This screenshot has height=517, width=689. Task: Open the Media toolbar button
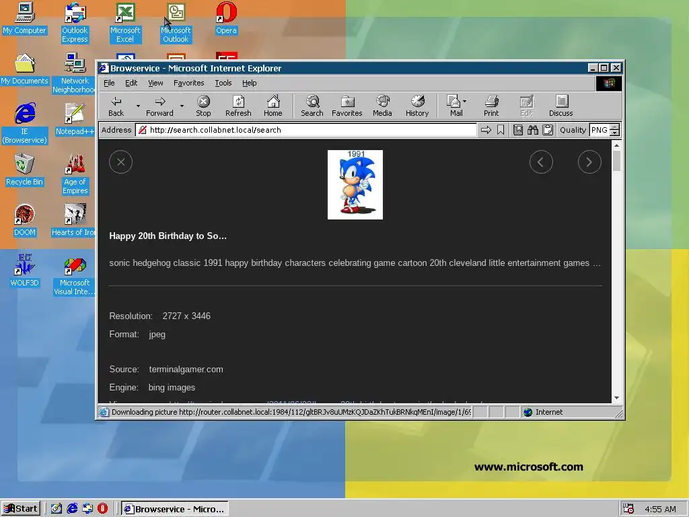pyautogui.click(x=382, y=106)
